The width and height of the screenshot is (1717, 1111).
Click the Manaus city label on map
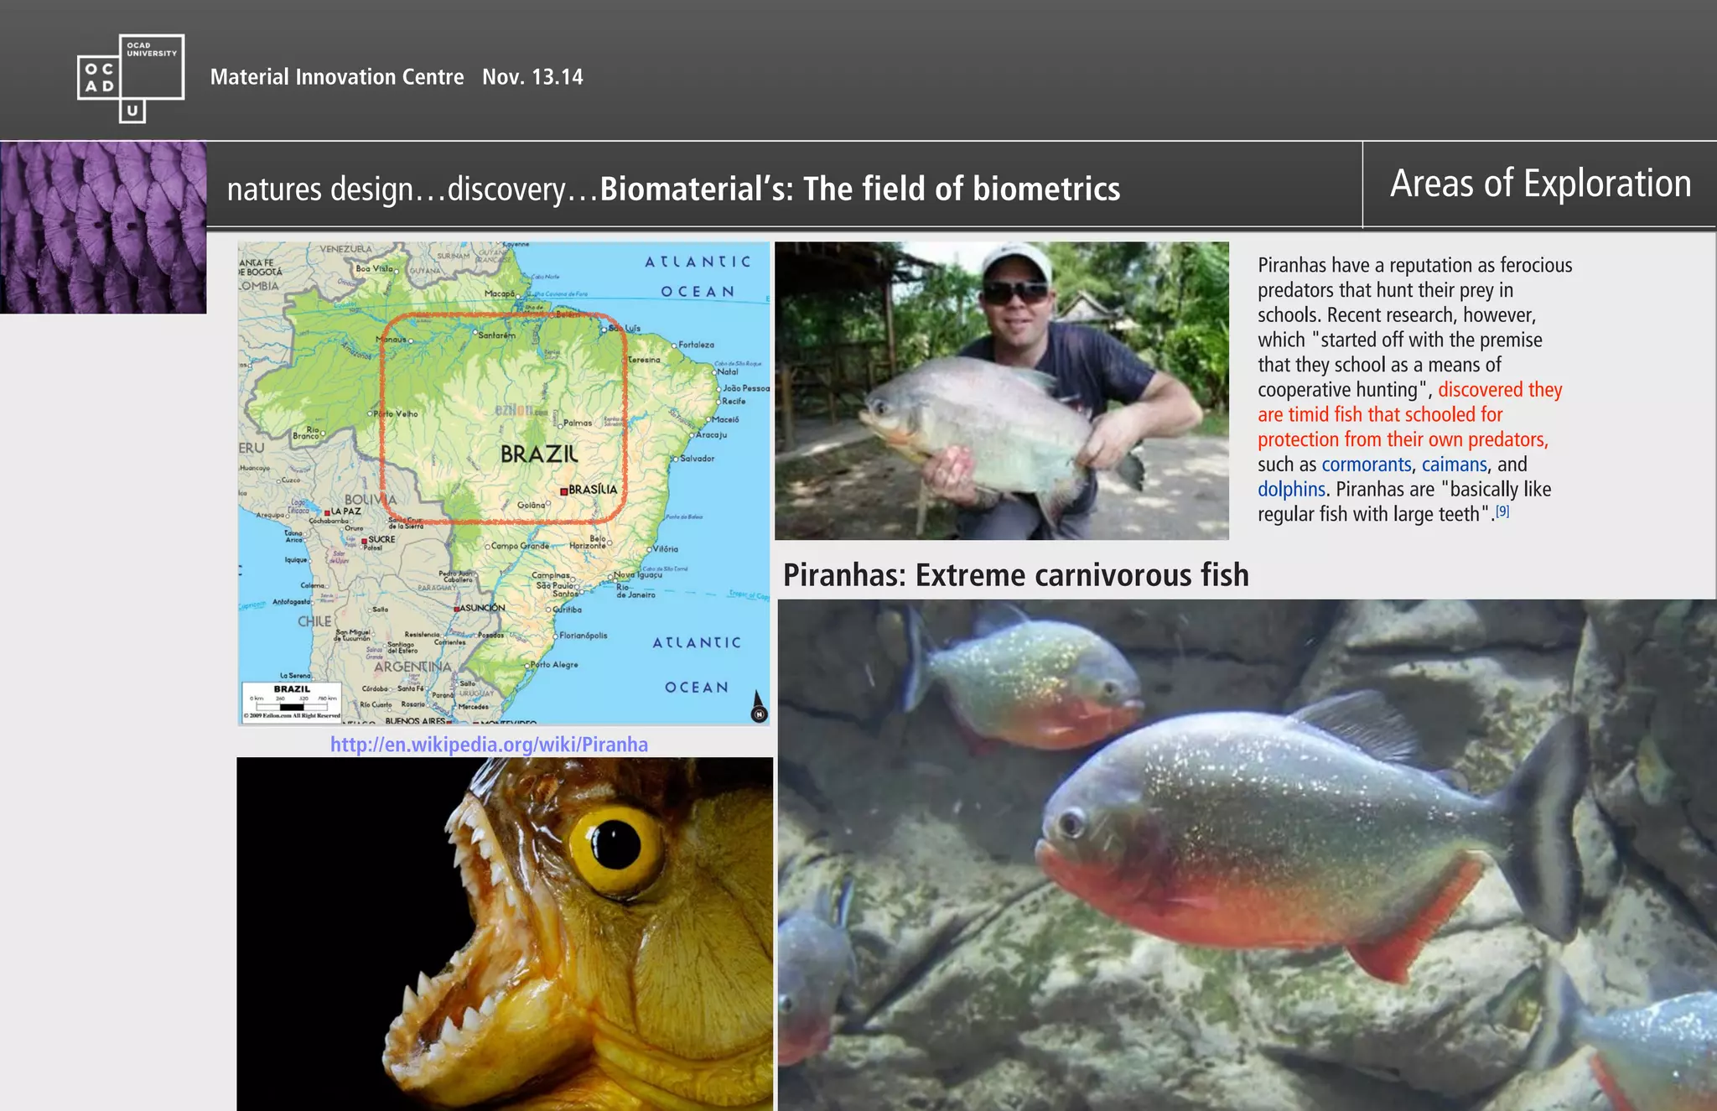(x=392, y=340)
